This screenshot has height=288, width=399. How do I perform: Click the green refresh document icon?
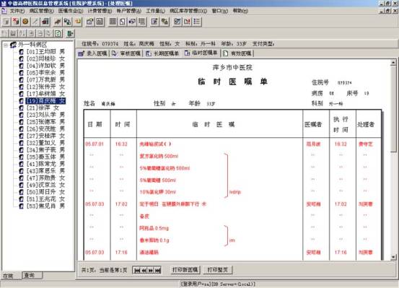[x=58, y=33]
